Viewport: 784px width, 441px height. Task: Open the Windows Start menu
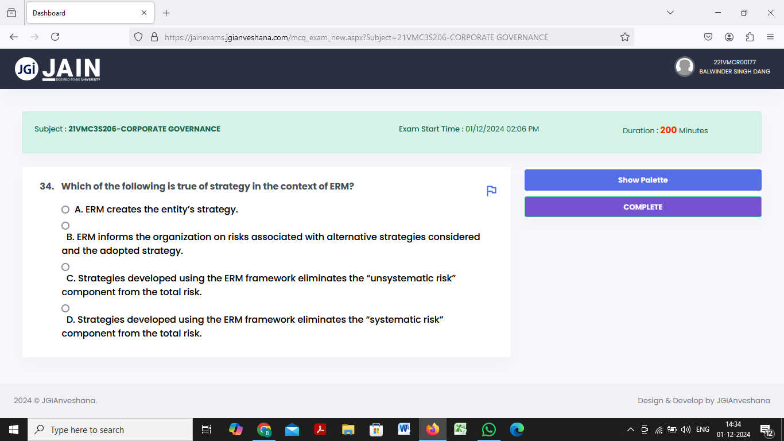(x=13, y=429)
